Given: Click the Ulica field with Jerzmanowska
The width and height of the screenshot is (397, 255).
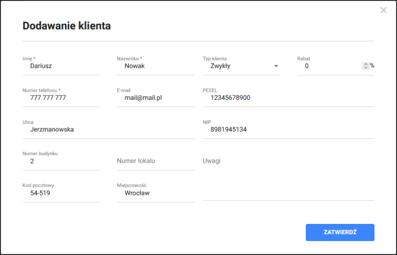Looking at the screenshot, I should 108,129.
